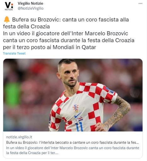Click the gray card description snippet
The image size is (147, 161).
pos(73,150)
